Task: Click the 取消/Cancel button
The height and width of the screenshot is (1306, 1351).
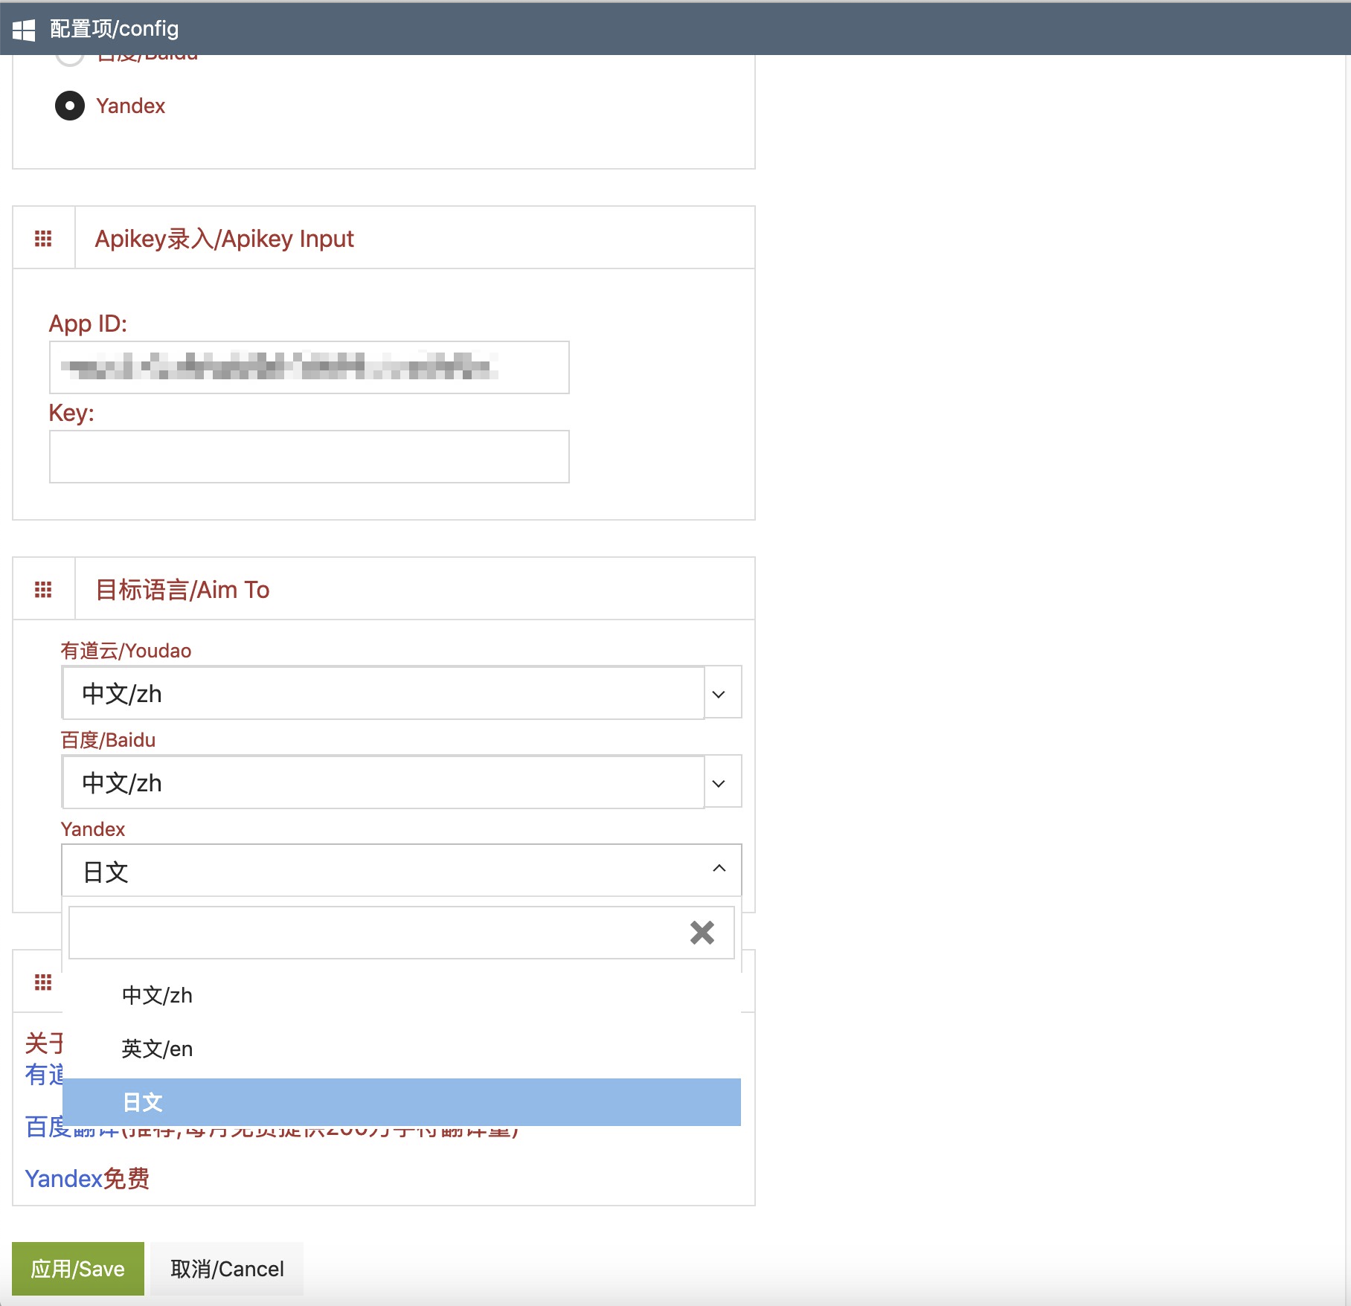Action: 227,1269
